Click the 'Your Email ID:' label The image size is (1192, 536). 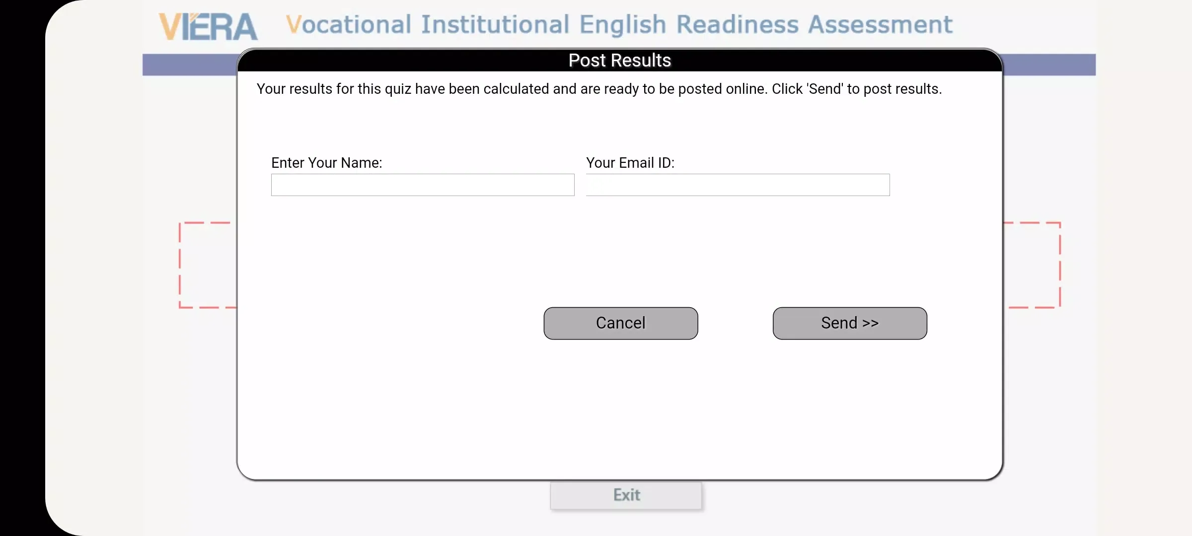click(x=630, y=163)
